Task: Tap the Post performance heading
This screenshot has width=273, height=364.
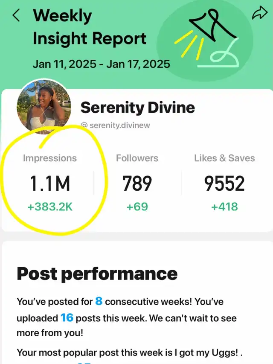Action: [x=97, y=274]
